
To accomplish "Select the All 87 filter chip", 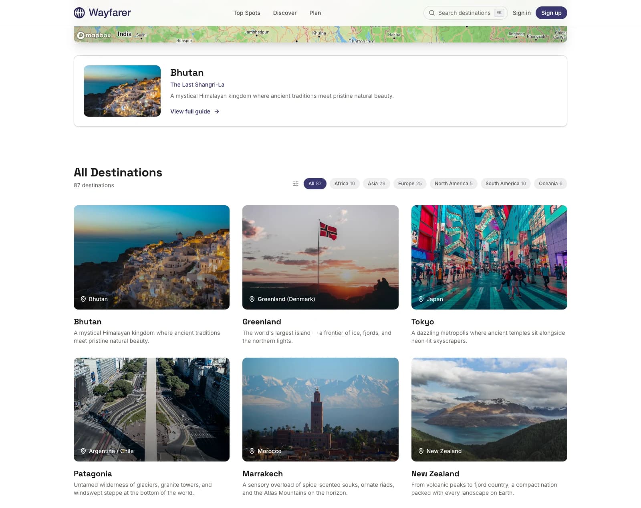I will 315,184.
